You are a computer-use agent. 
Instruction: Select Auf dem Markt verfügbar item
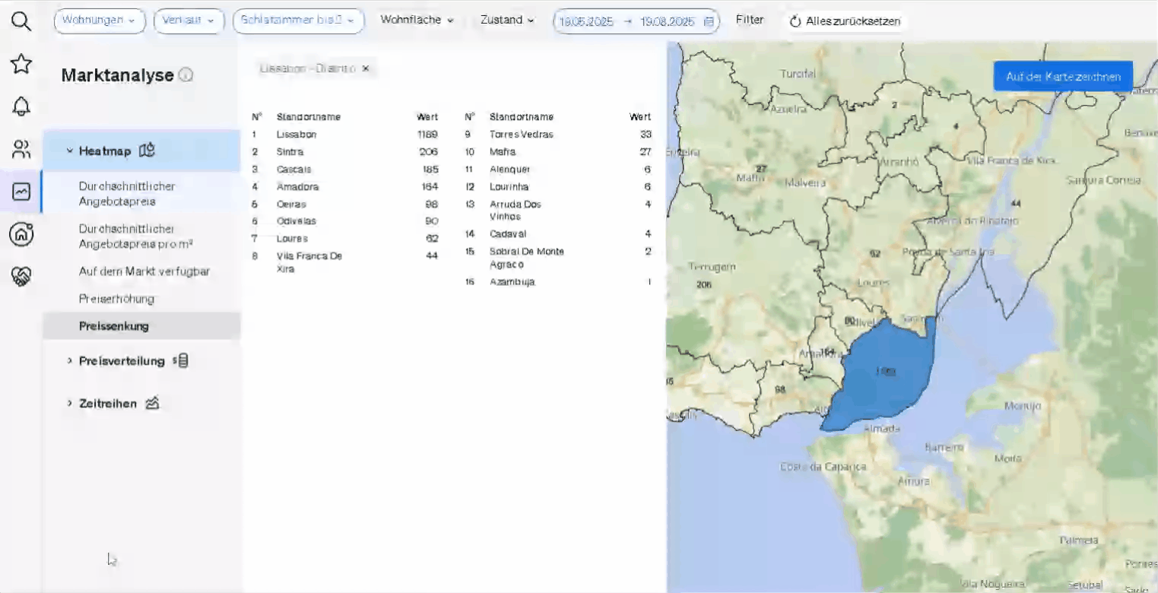click(x=144, y=271)
